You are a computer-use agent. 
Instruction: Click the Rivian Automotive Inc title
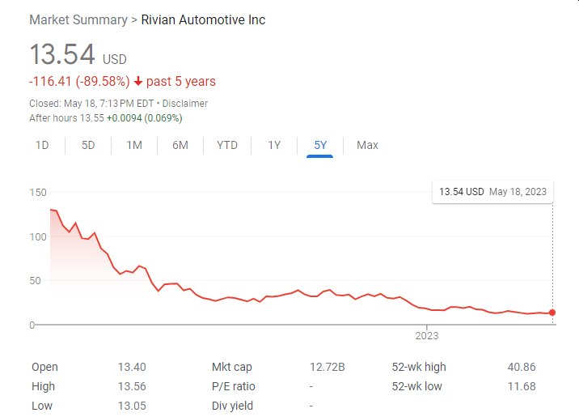203,19
